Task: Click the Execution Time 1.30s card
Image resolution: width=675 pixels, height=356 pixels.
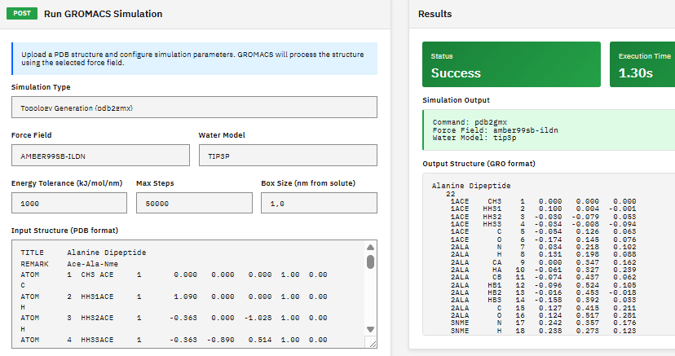Action: point(642,64)
